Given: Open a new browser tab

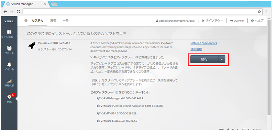Looking at the screenshot, I should tap(54, 5).
